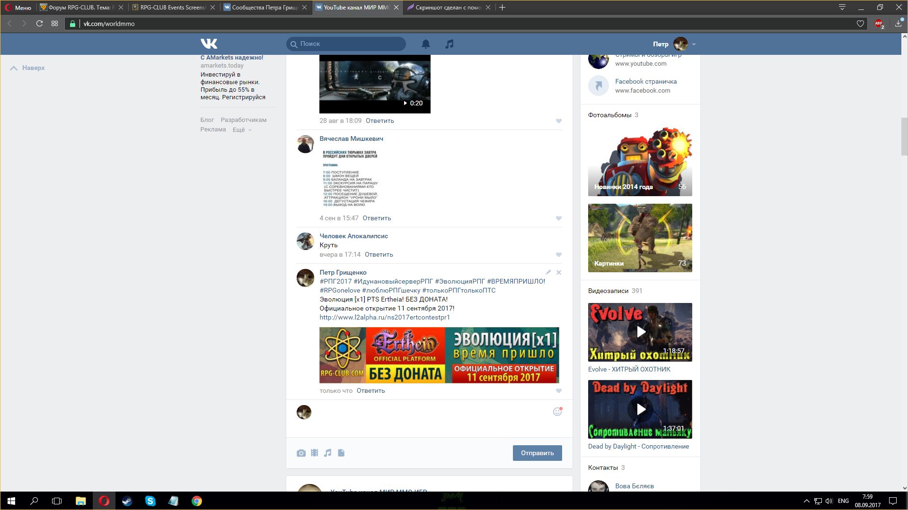
Task: Switch to Сообщества Петра Грищенко tab
Action: [265, 8]
